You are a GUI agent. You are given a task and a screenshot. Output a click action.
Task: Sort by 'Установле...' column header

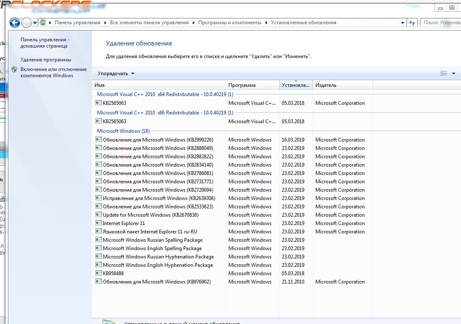(296, 85)
